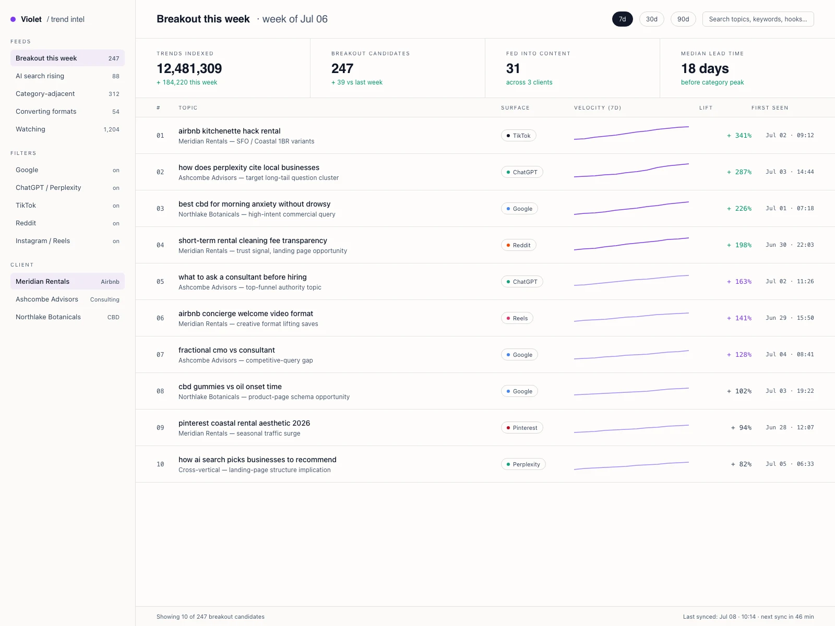Open the Breakout this week feed
Viewport: 835px width, 626px height.
(67, 58)
